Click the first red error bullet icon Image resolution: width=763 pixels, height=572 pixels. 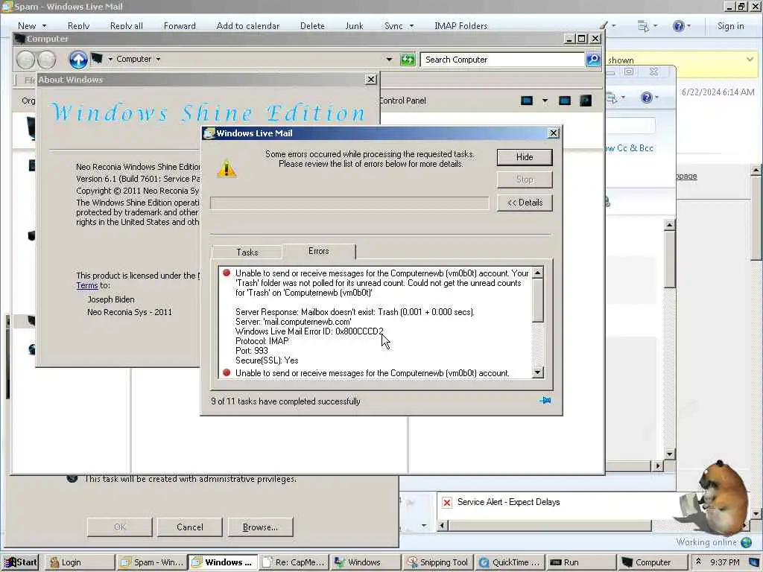point(227,273)
